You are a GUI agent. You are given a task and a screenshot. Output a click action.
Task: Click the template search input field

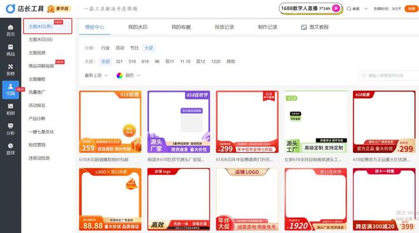tap(389, 75)
